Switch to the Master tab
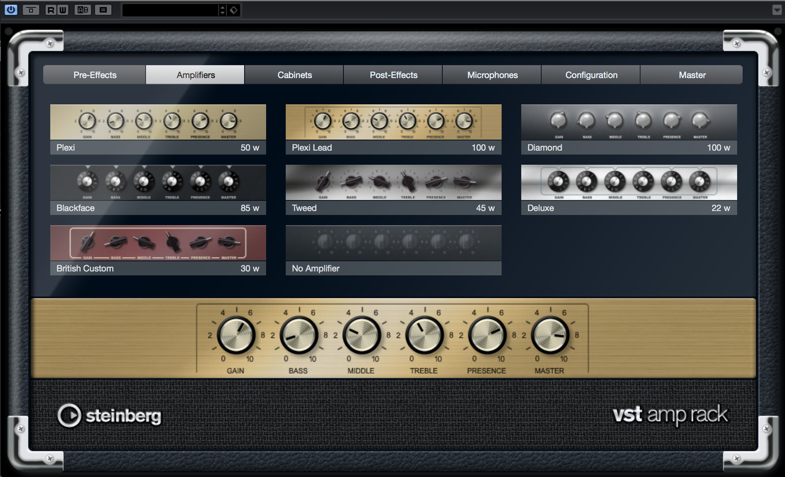This screenshot has height=477, width=785. (x=692, y=75)
